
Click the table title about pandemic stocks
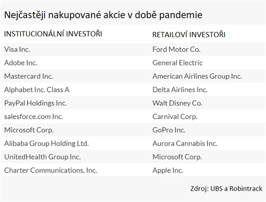(x=103, y=15)
